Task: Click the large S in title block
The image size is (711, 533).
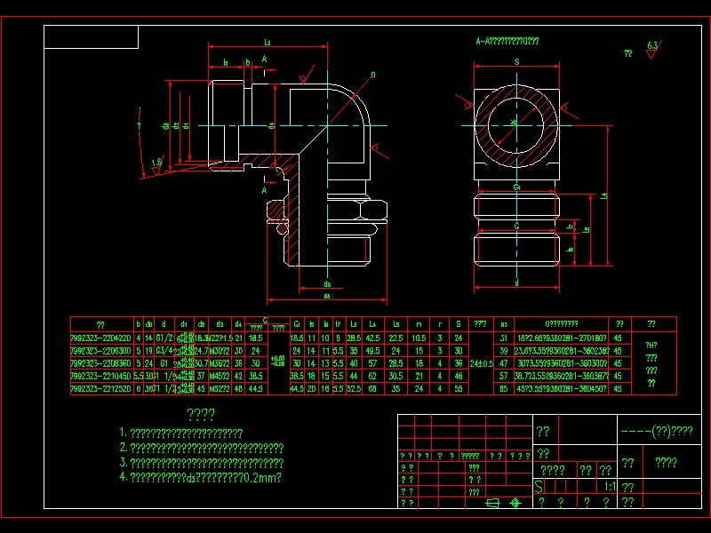Action: 539,487
